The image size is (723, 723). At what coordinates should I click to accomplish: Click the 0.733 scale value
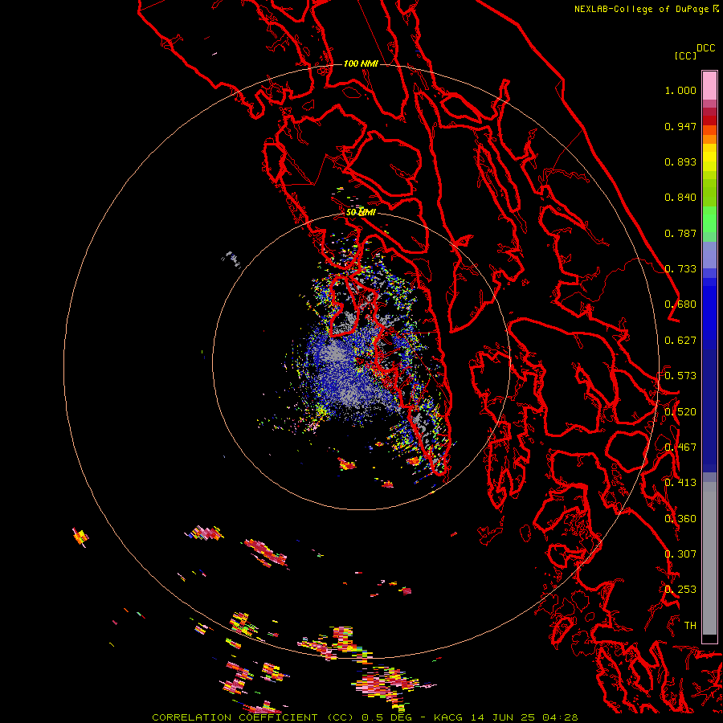tap(680, 269)
